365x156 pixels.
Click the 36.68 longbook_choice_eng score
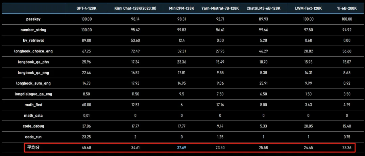347,51
